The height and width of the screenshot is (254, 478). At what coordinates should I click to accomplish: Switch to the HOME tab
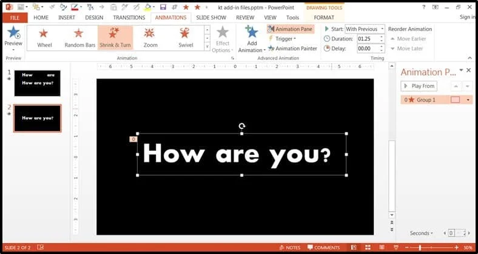[41, 18]
